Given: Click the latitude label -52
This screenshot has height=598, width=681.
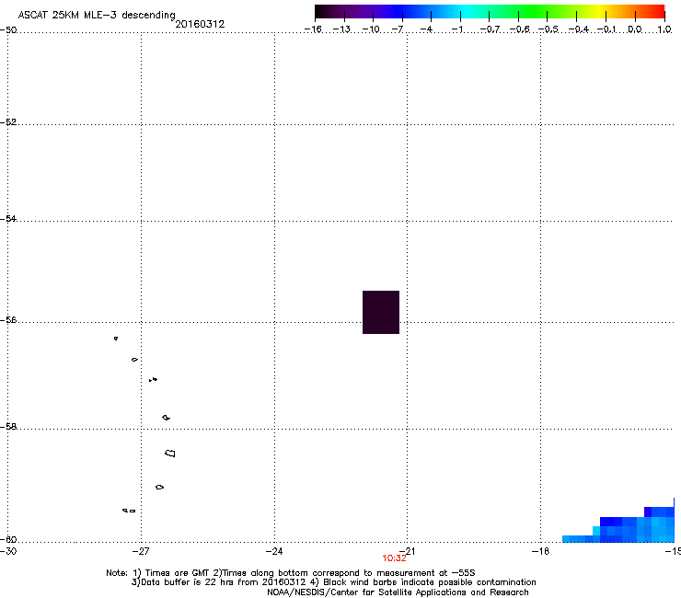Looking at the screenshot, I should coord(8,122).
